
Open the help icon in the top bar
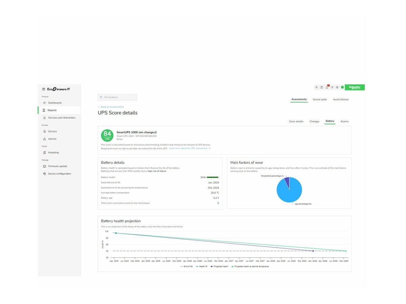(x=322, y=87)
